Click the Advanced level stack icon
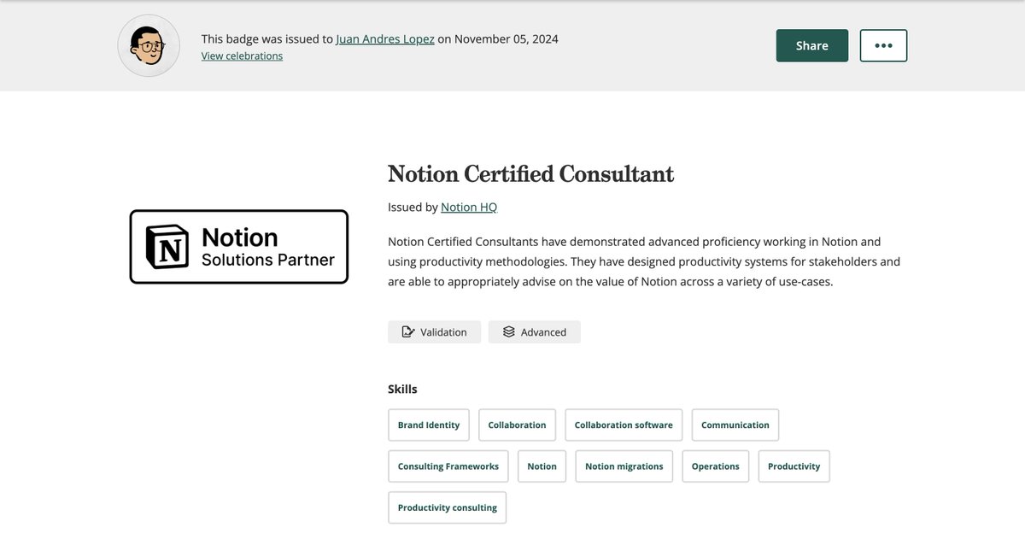The height and width of the screenshot is (545, 1025). click(x=508, y=331)
